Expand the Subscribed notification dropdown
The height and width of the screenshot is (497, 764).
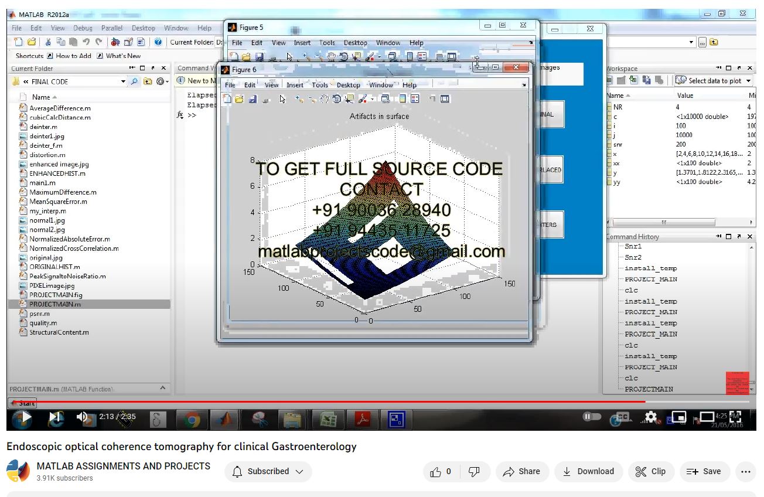[x=299, y=471]
